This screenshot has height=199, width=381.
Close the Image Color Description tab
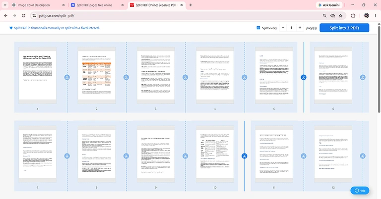(x=63, y=5)
